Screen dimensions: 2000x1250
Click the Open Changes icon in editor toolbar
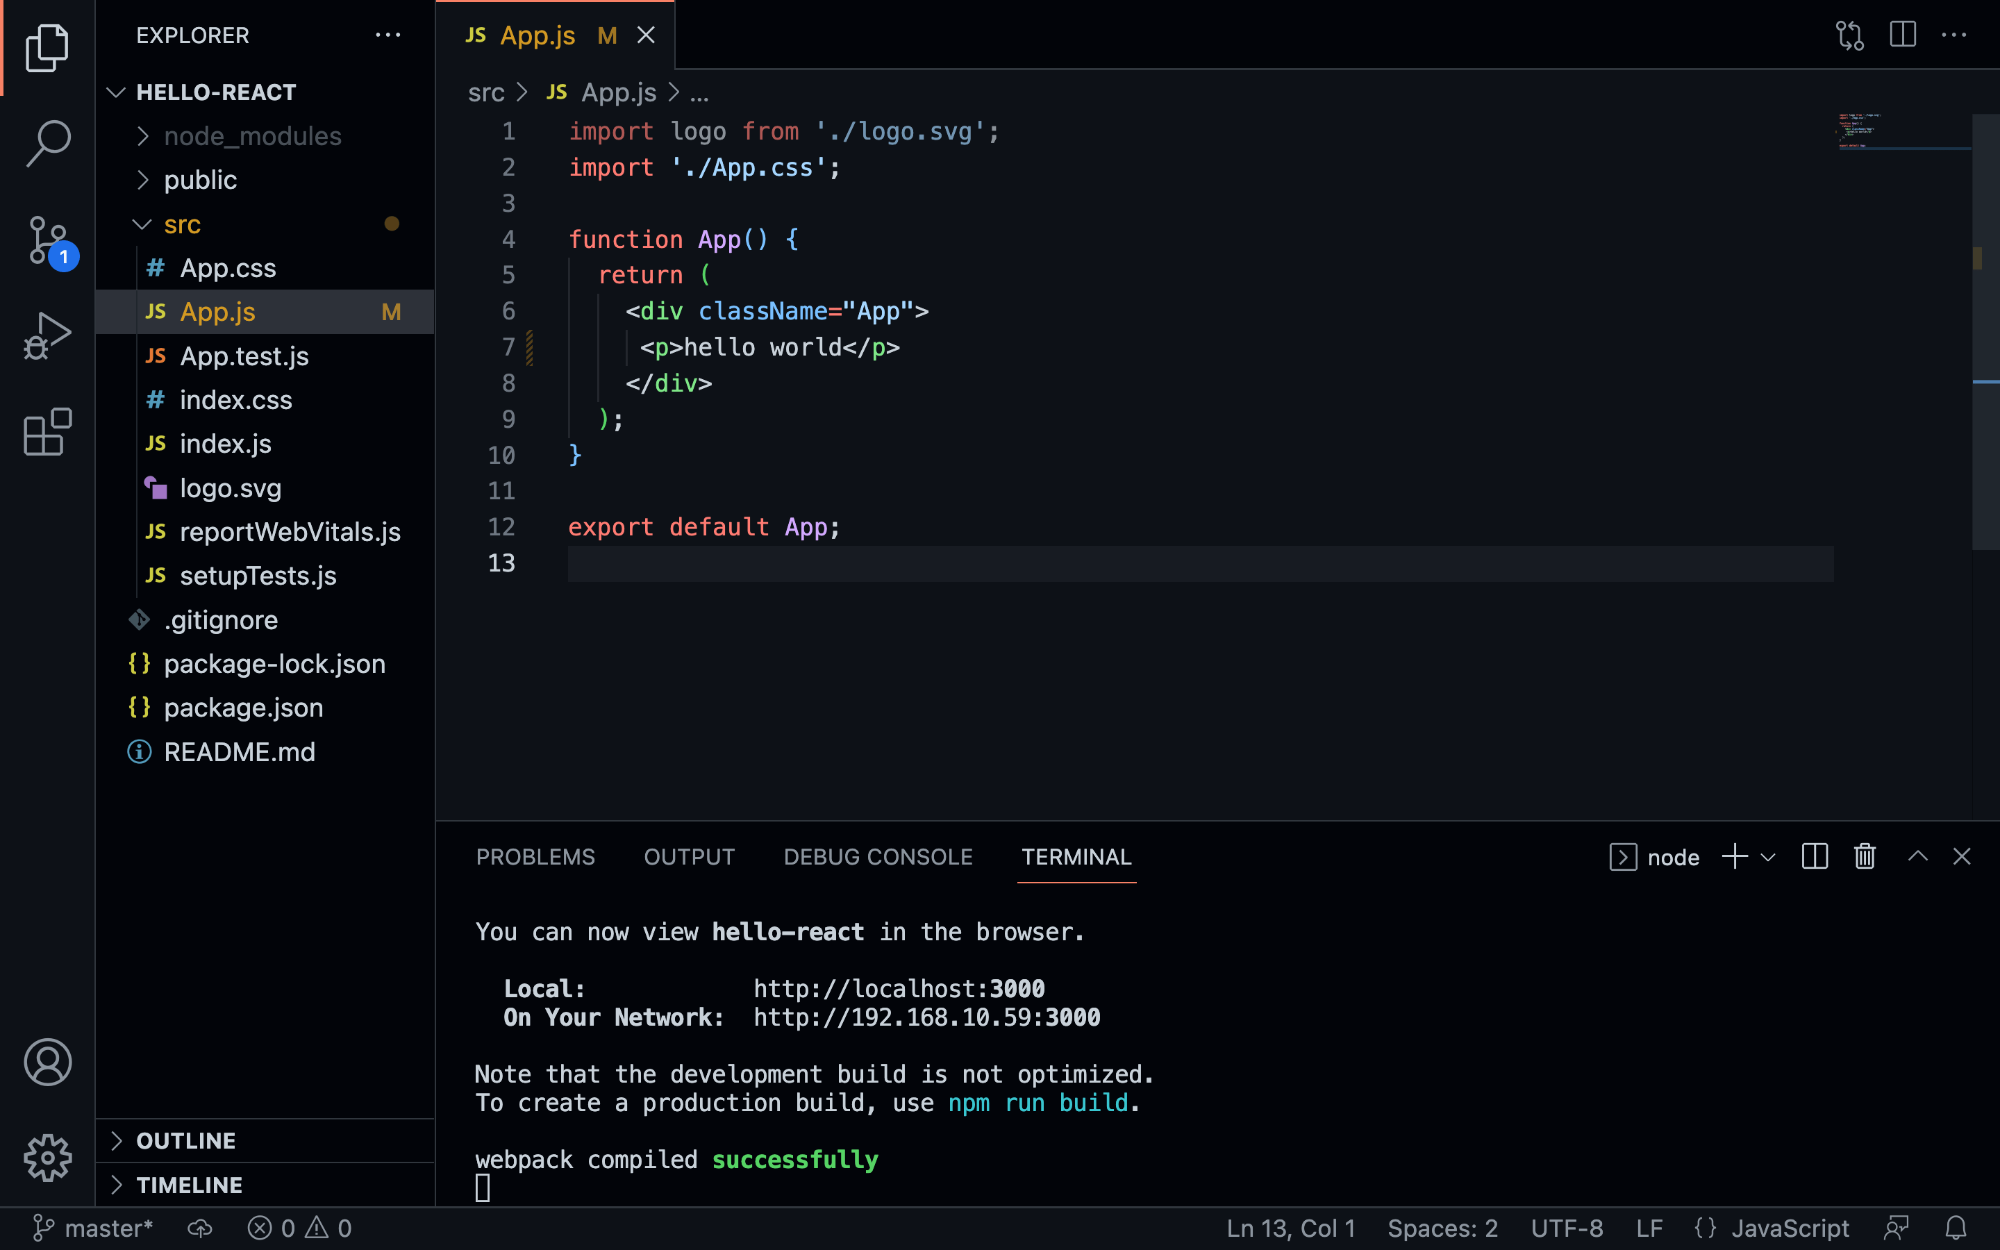click(x=1849, y=35)
